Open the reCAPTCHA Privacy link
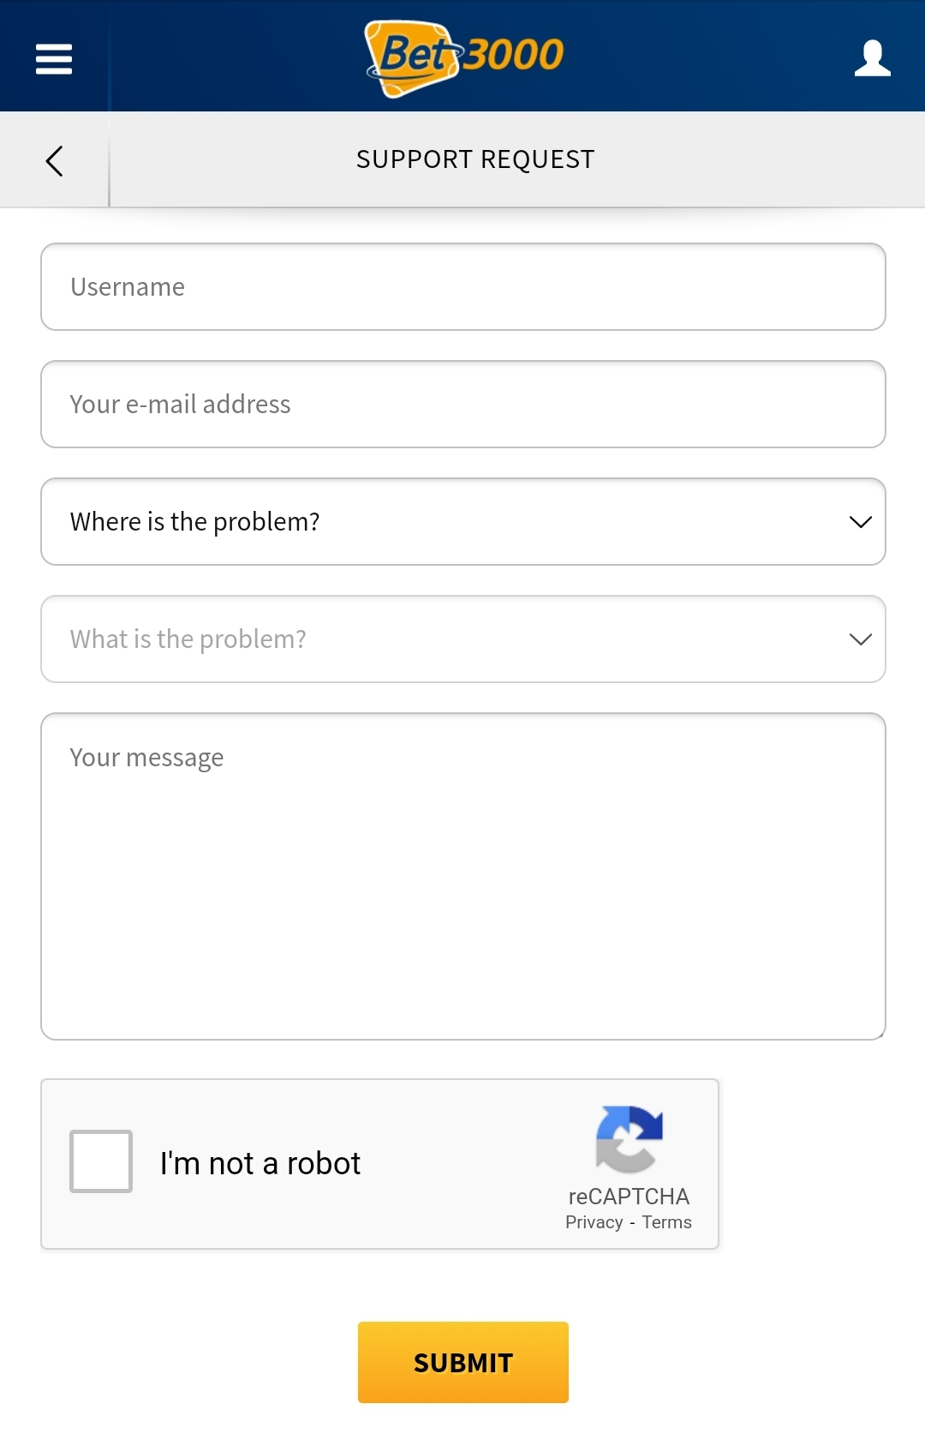This screenshot has width=925, height=1434. click(x=594, y=1222)
